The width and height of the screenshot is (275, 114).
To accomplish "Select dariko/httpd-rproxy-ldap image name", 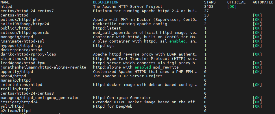I will (x=28, y=54).
